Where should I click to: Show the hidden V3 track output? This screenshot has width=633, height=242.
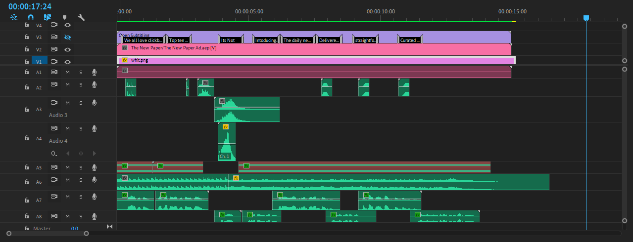(68, 37)
